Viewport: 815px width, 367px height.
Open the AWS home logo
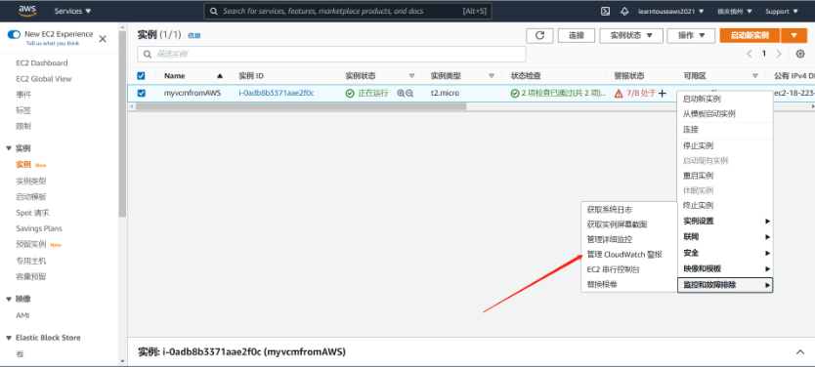pyautogui.click(x=27, y=11)
